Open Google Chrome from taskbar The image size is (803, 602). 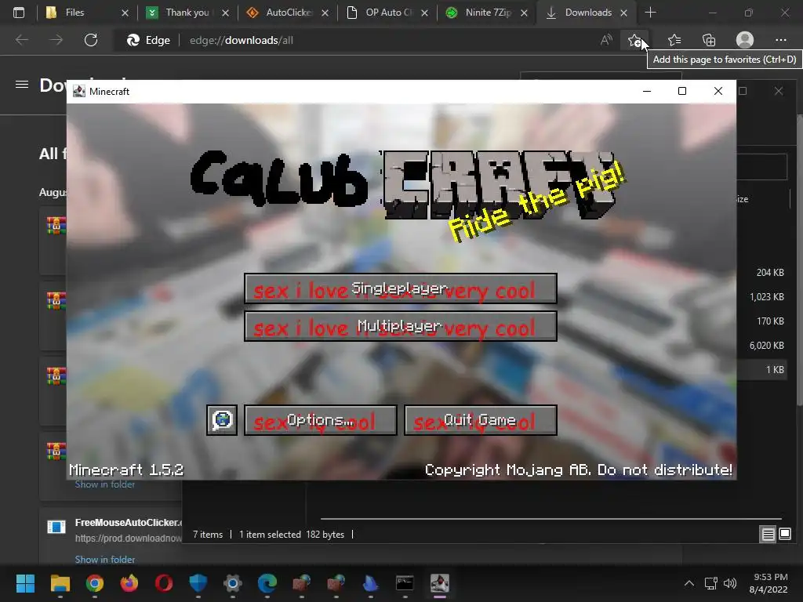tap(94, 583)
